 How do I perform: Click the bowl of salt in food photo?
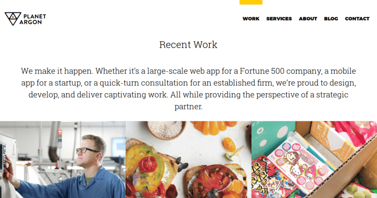[165, 129]
